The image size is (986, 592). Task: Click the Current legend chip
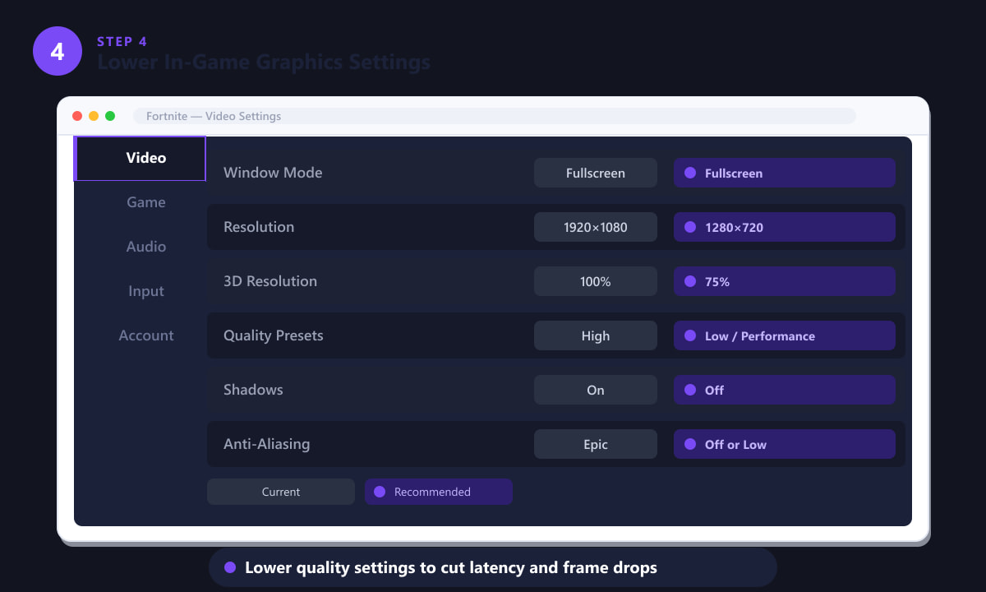(281, 492)
